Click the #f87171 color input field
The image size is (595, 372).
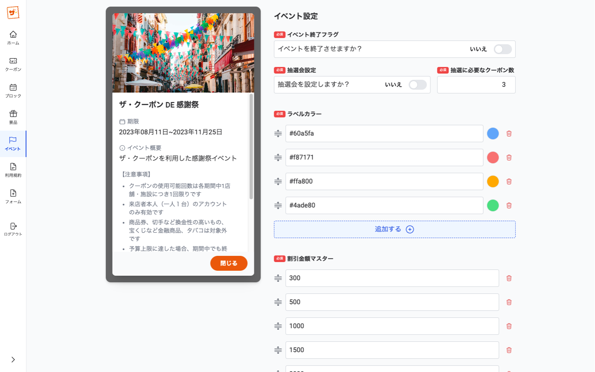point(384,157)
